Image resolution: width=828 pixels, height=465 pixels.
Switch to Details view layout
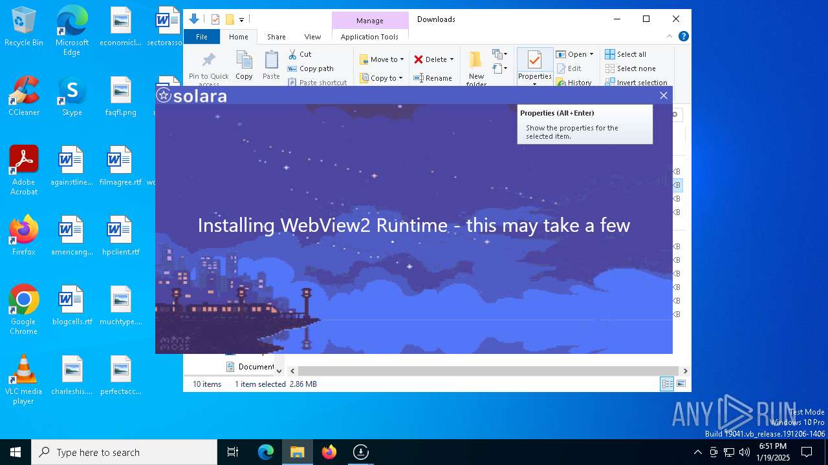(666, 384)
